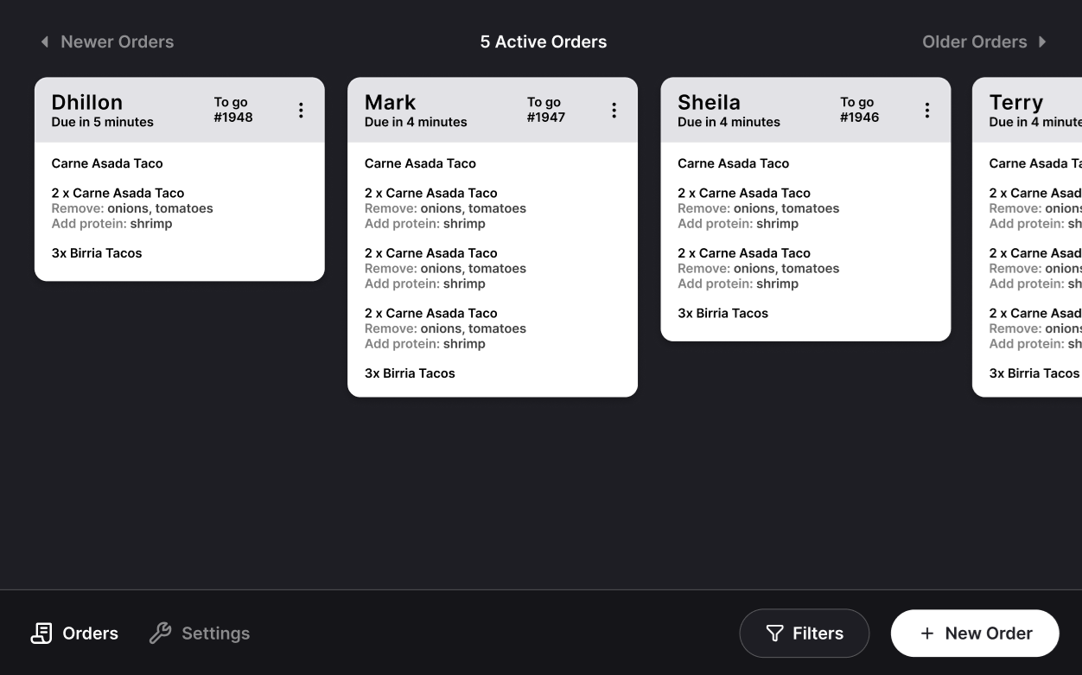Image resolution: width=1082 pixels, height=675 pixels.
Task: Click 'Due in 5 minutes' on Dhillon's order
Action: point(102,122)
